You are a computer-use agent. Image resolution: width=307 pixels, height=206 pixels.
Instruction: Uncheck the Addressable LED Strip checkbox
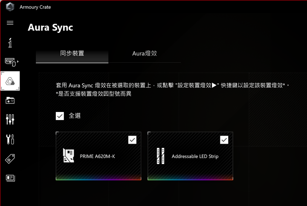(224, 140)
